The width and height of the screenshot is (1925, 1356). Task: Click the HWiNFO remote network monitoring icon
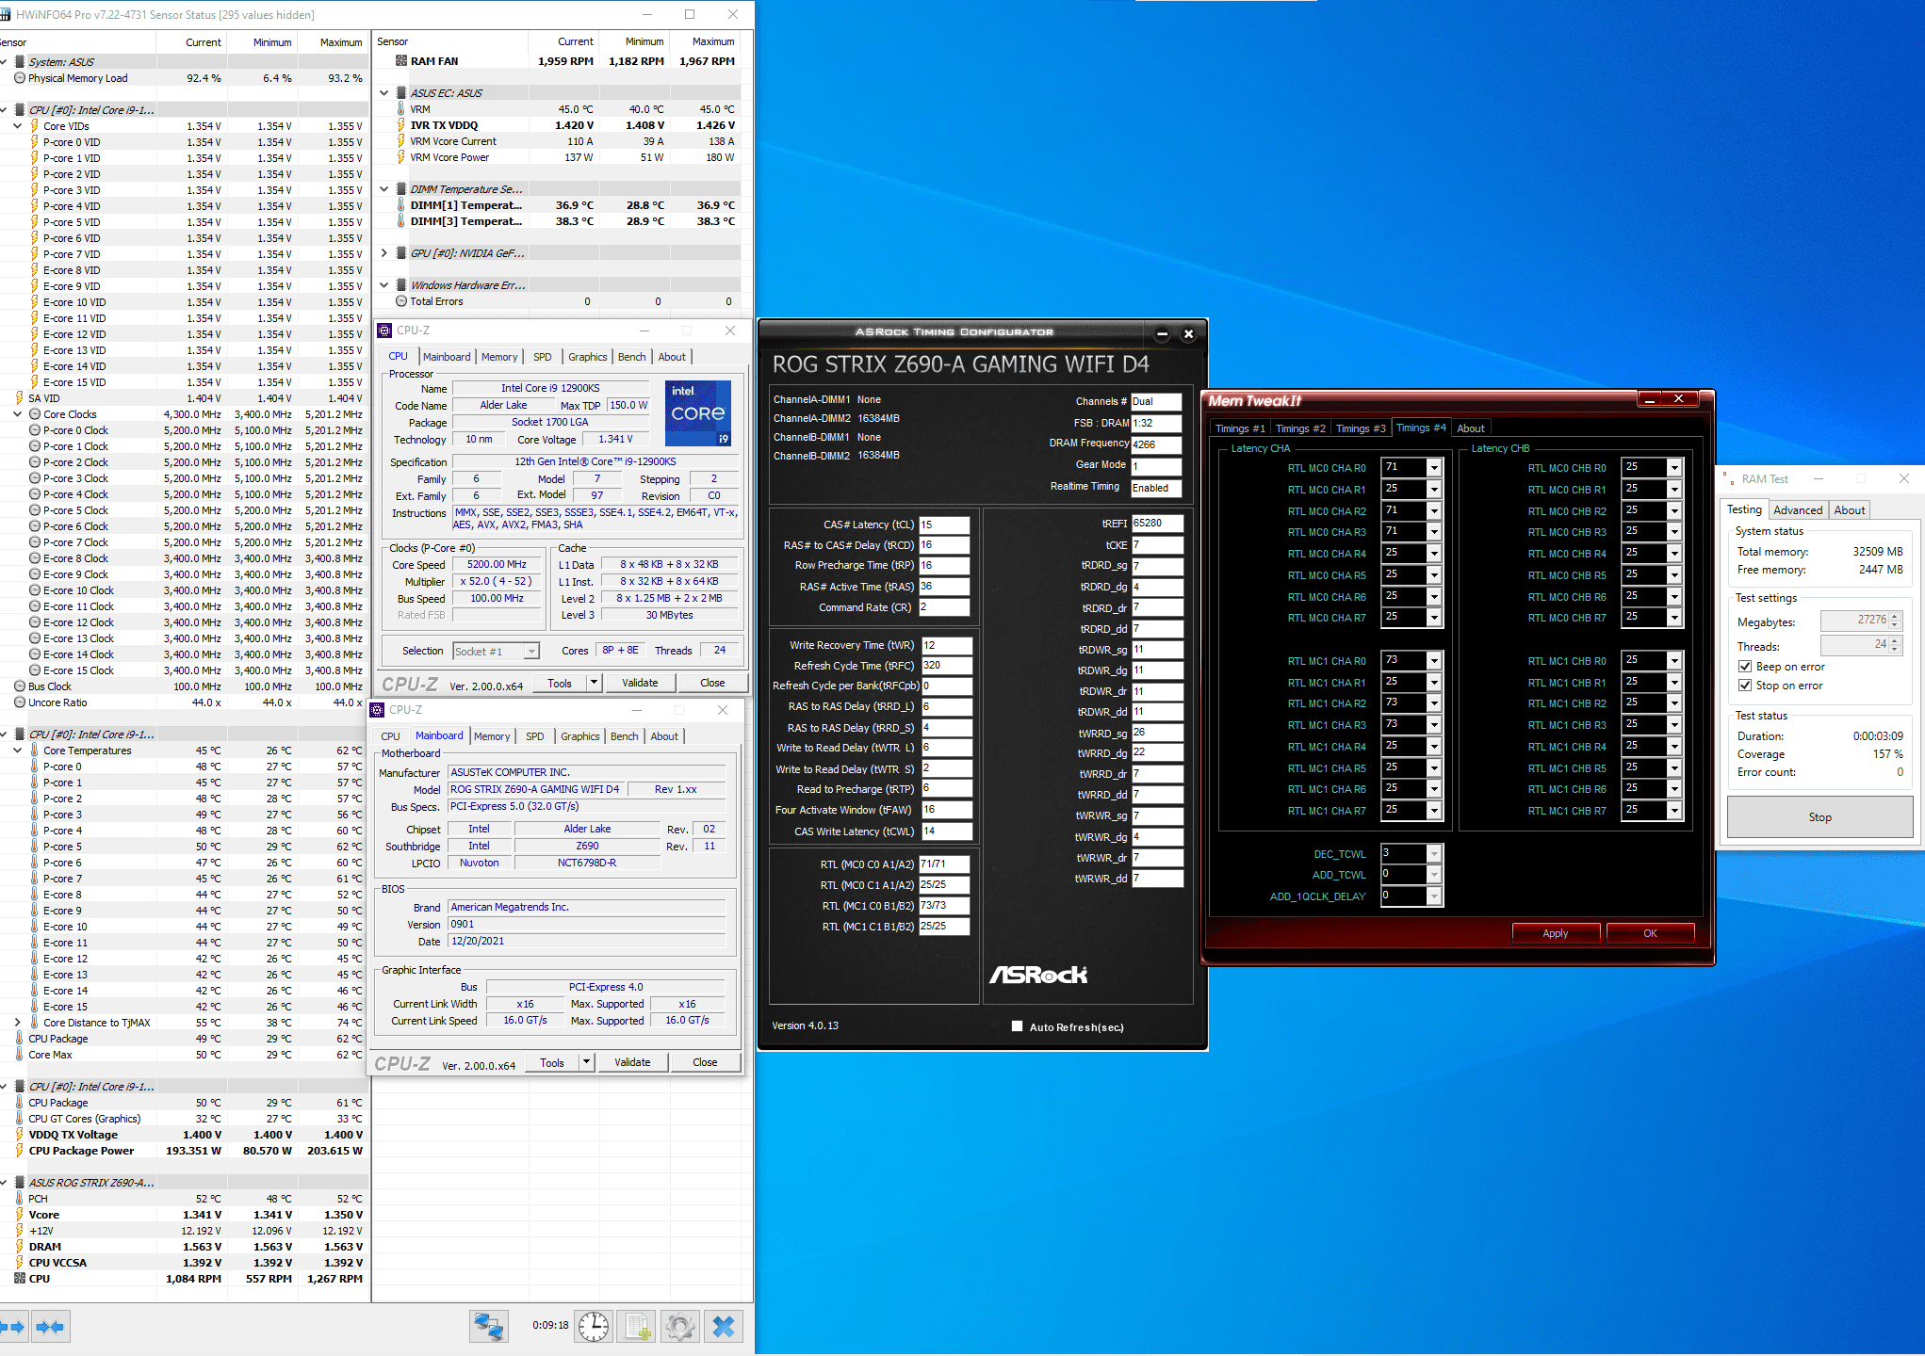coord(489,1327)
